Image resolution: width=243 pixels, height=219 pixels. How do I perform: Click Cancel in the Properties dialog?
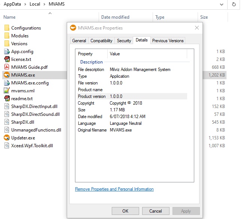[x=156, y=211]
